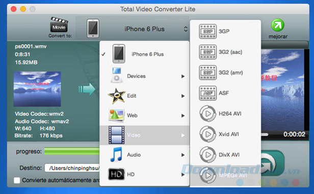Click the Audio Codec: wmav2 text

pyautogui.click(x=42, y=121)
